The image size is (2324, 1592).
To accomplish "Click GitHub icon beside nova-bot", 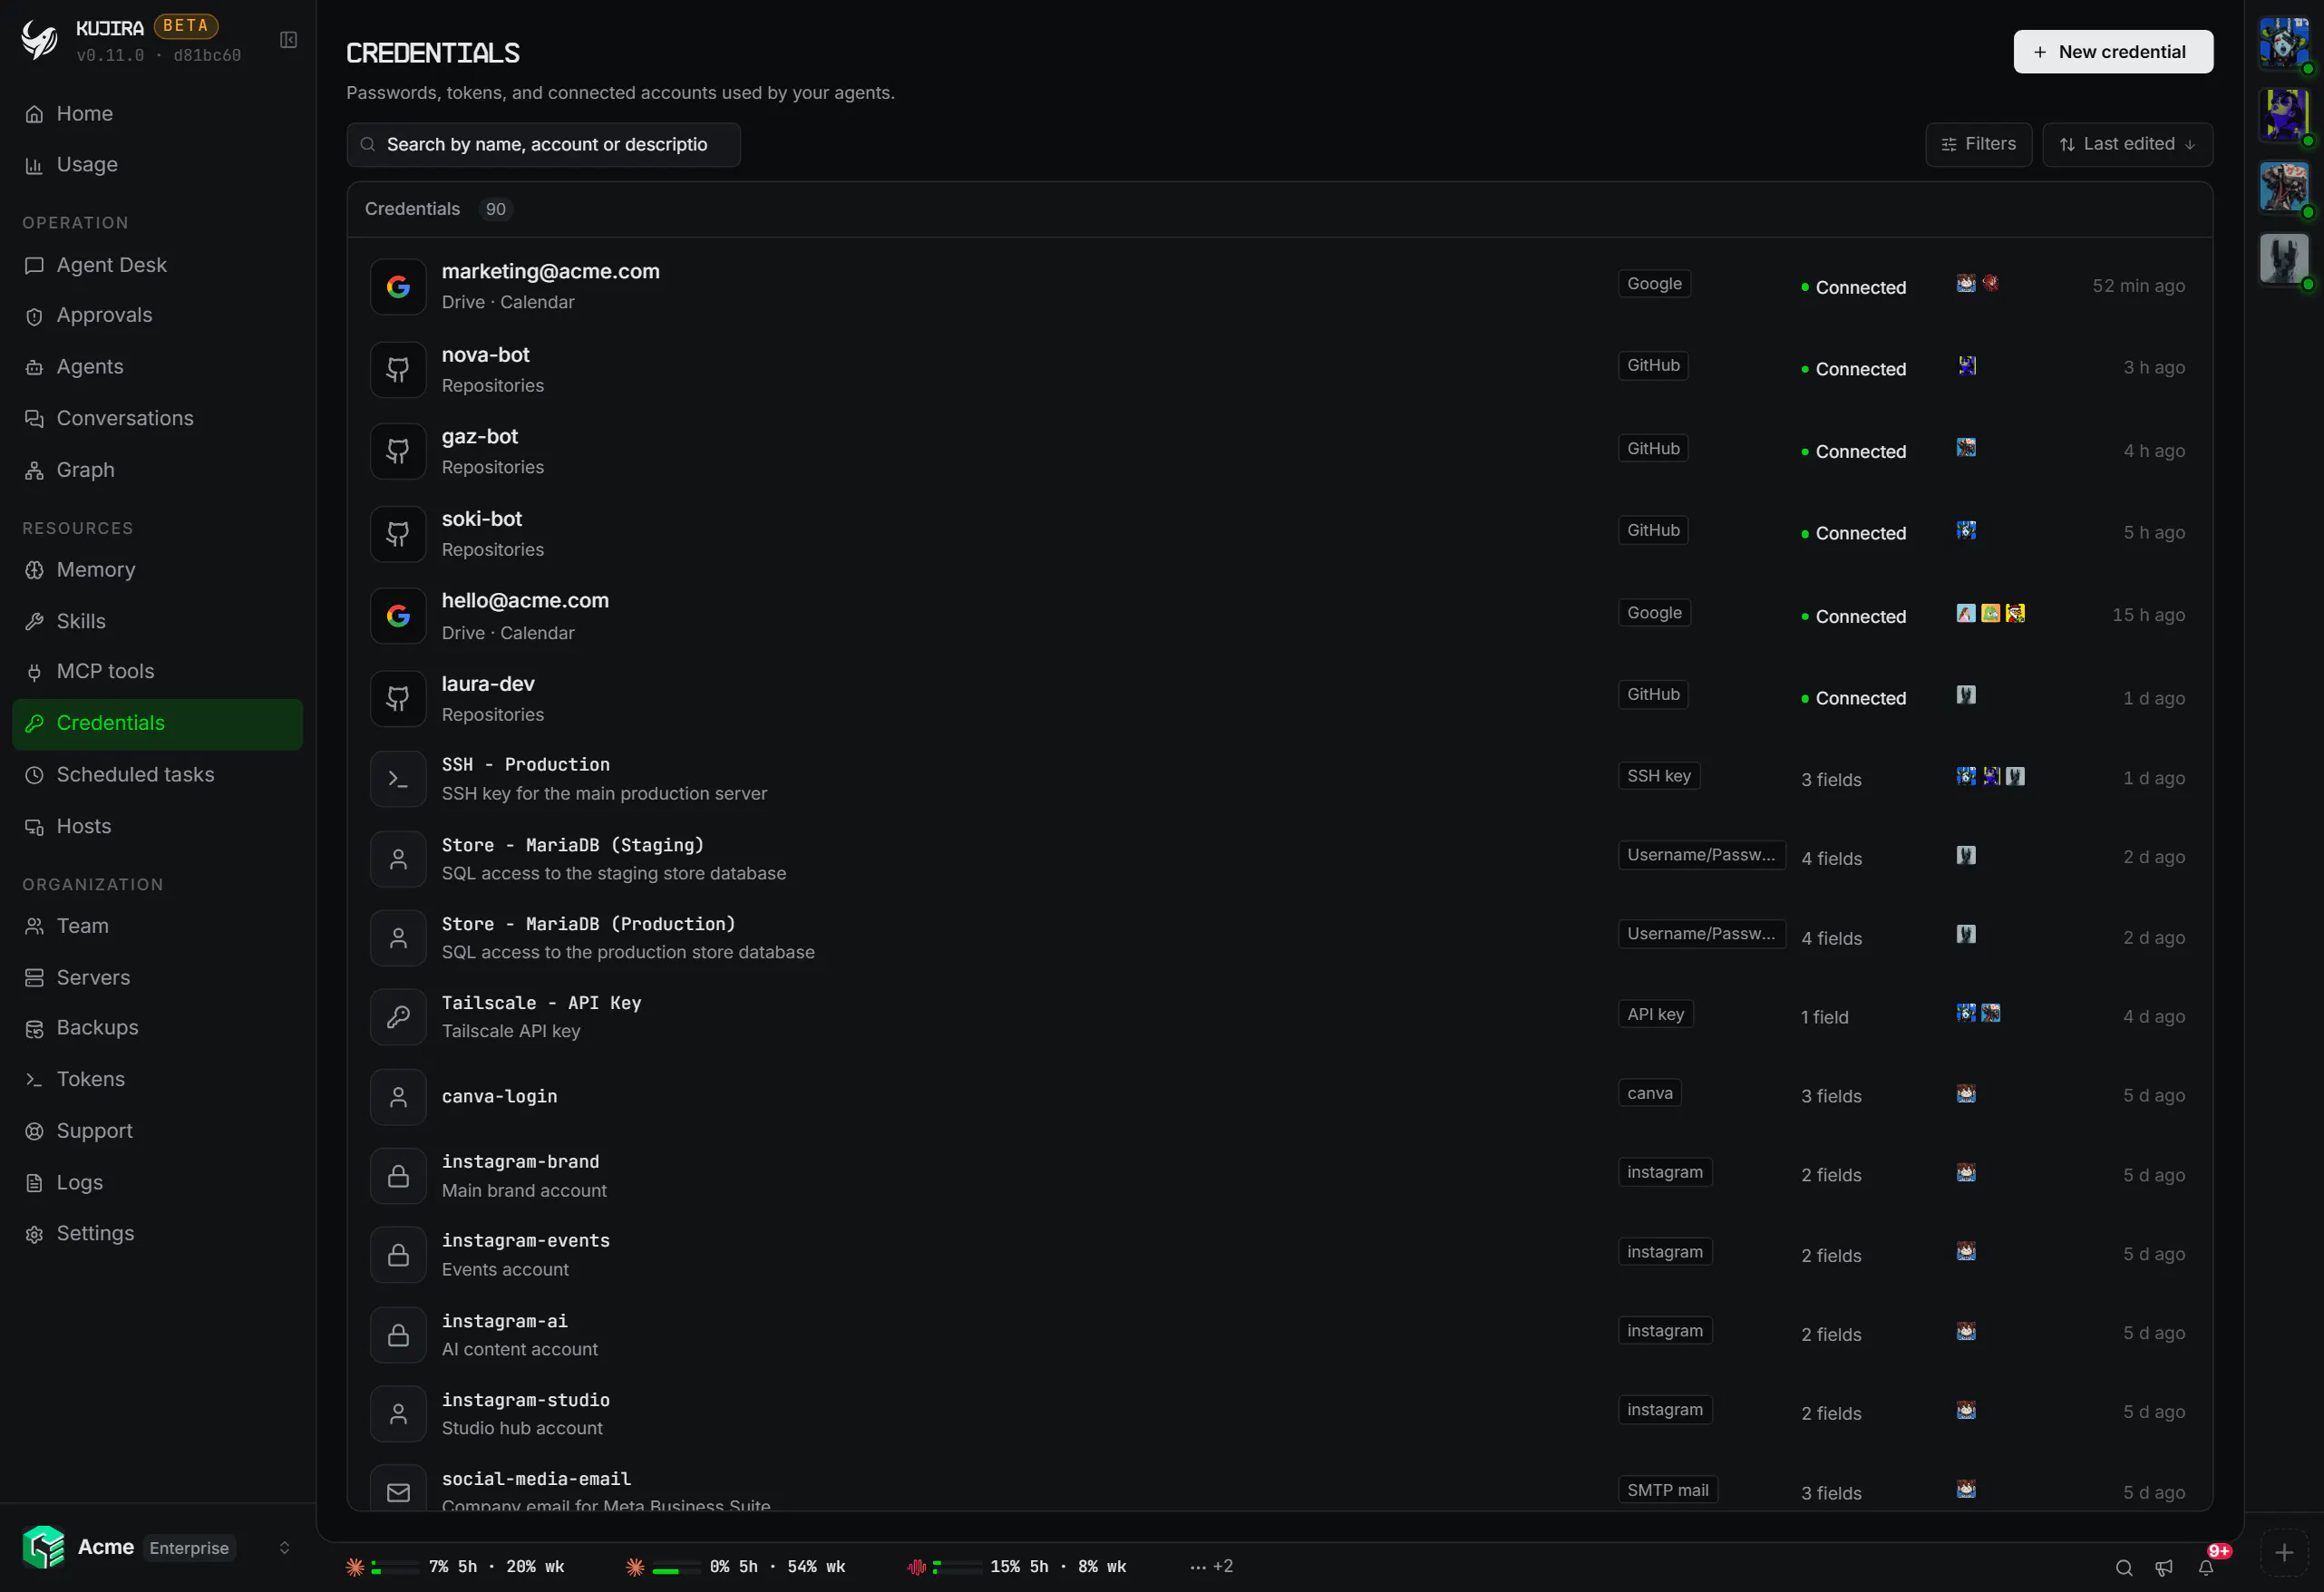I will click(x=398, y=369).
